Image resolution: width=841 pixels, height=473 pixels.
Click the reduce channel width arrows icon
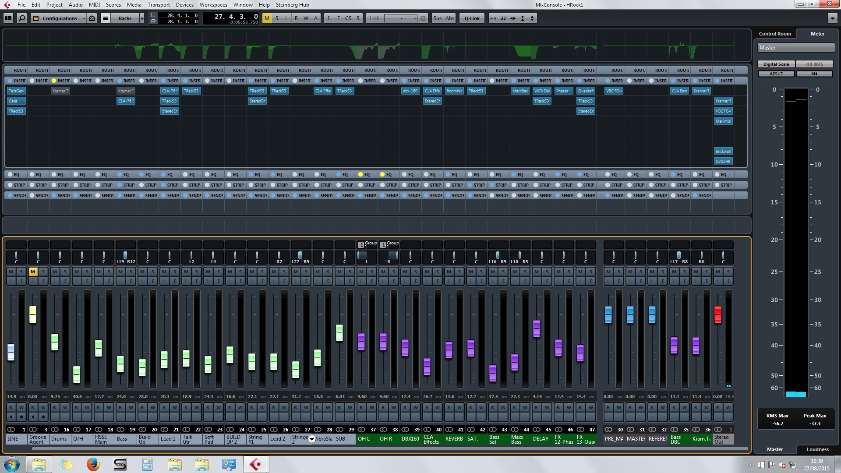[x=493, y=18]
